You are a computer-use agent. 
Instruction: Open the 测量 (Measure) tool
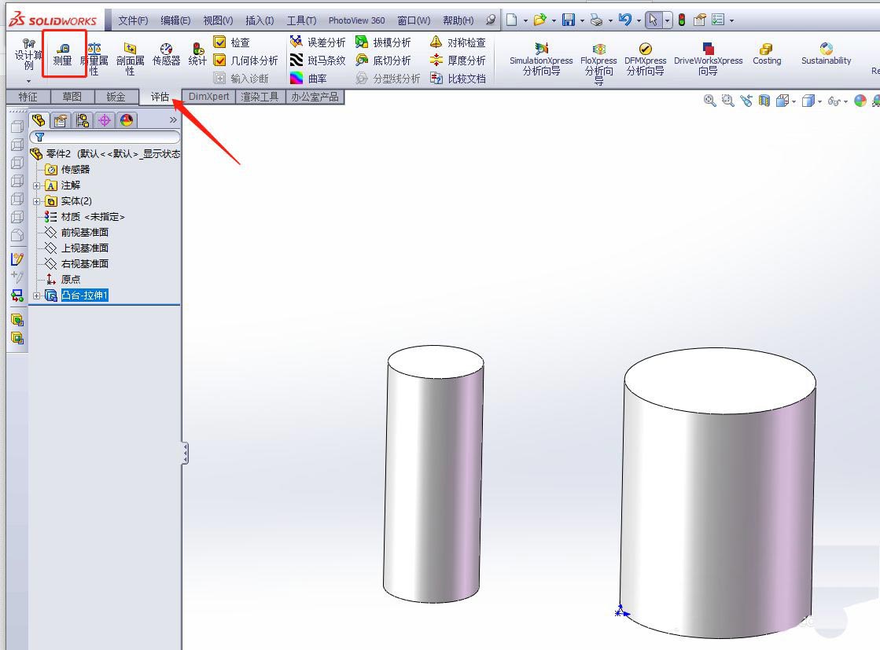[63, 54]
